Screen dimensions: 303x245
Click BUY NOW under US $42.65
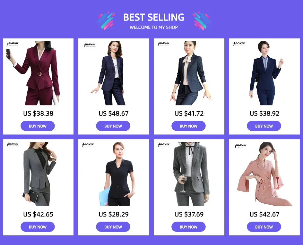[38, 227]
